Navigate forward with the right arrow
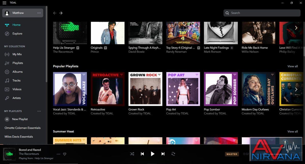 [x=61, y=13]
